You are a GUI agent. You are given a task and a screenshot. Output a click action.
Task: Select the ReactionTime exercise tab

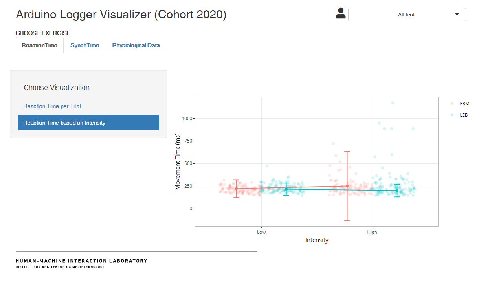pos(39,45)
